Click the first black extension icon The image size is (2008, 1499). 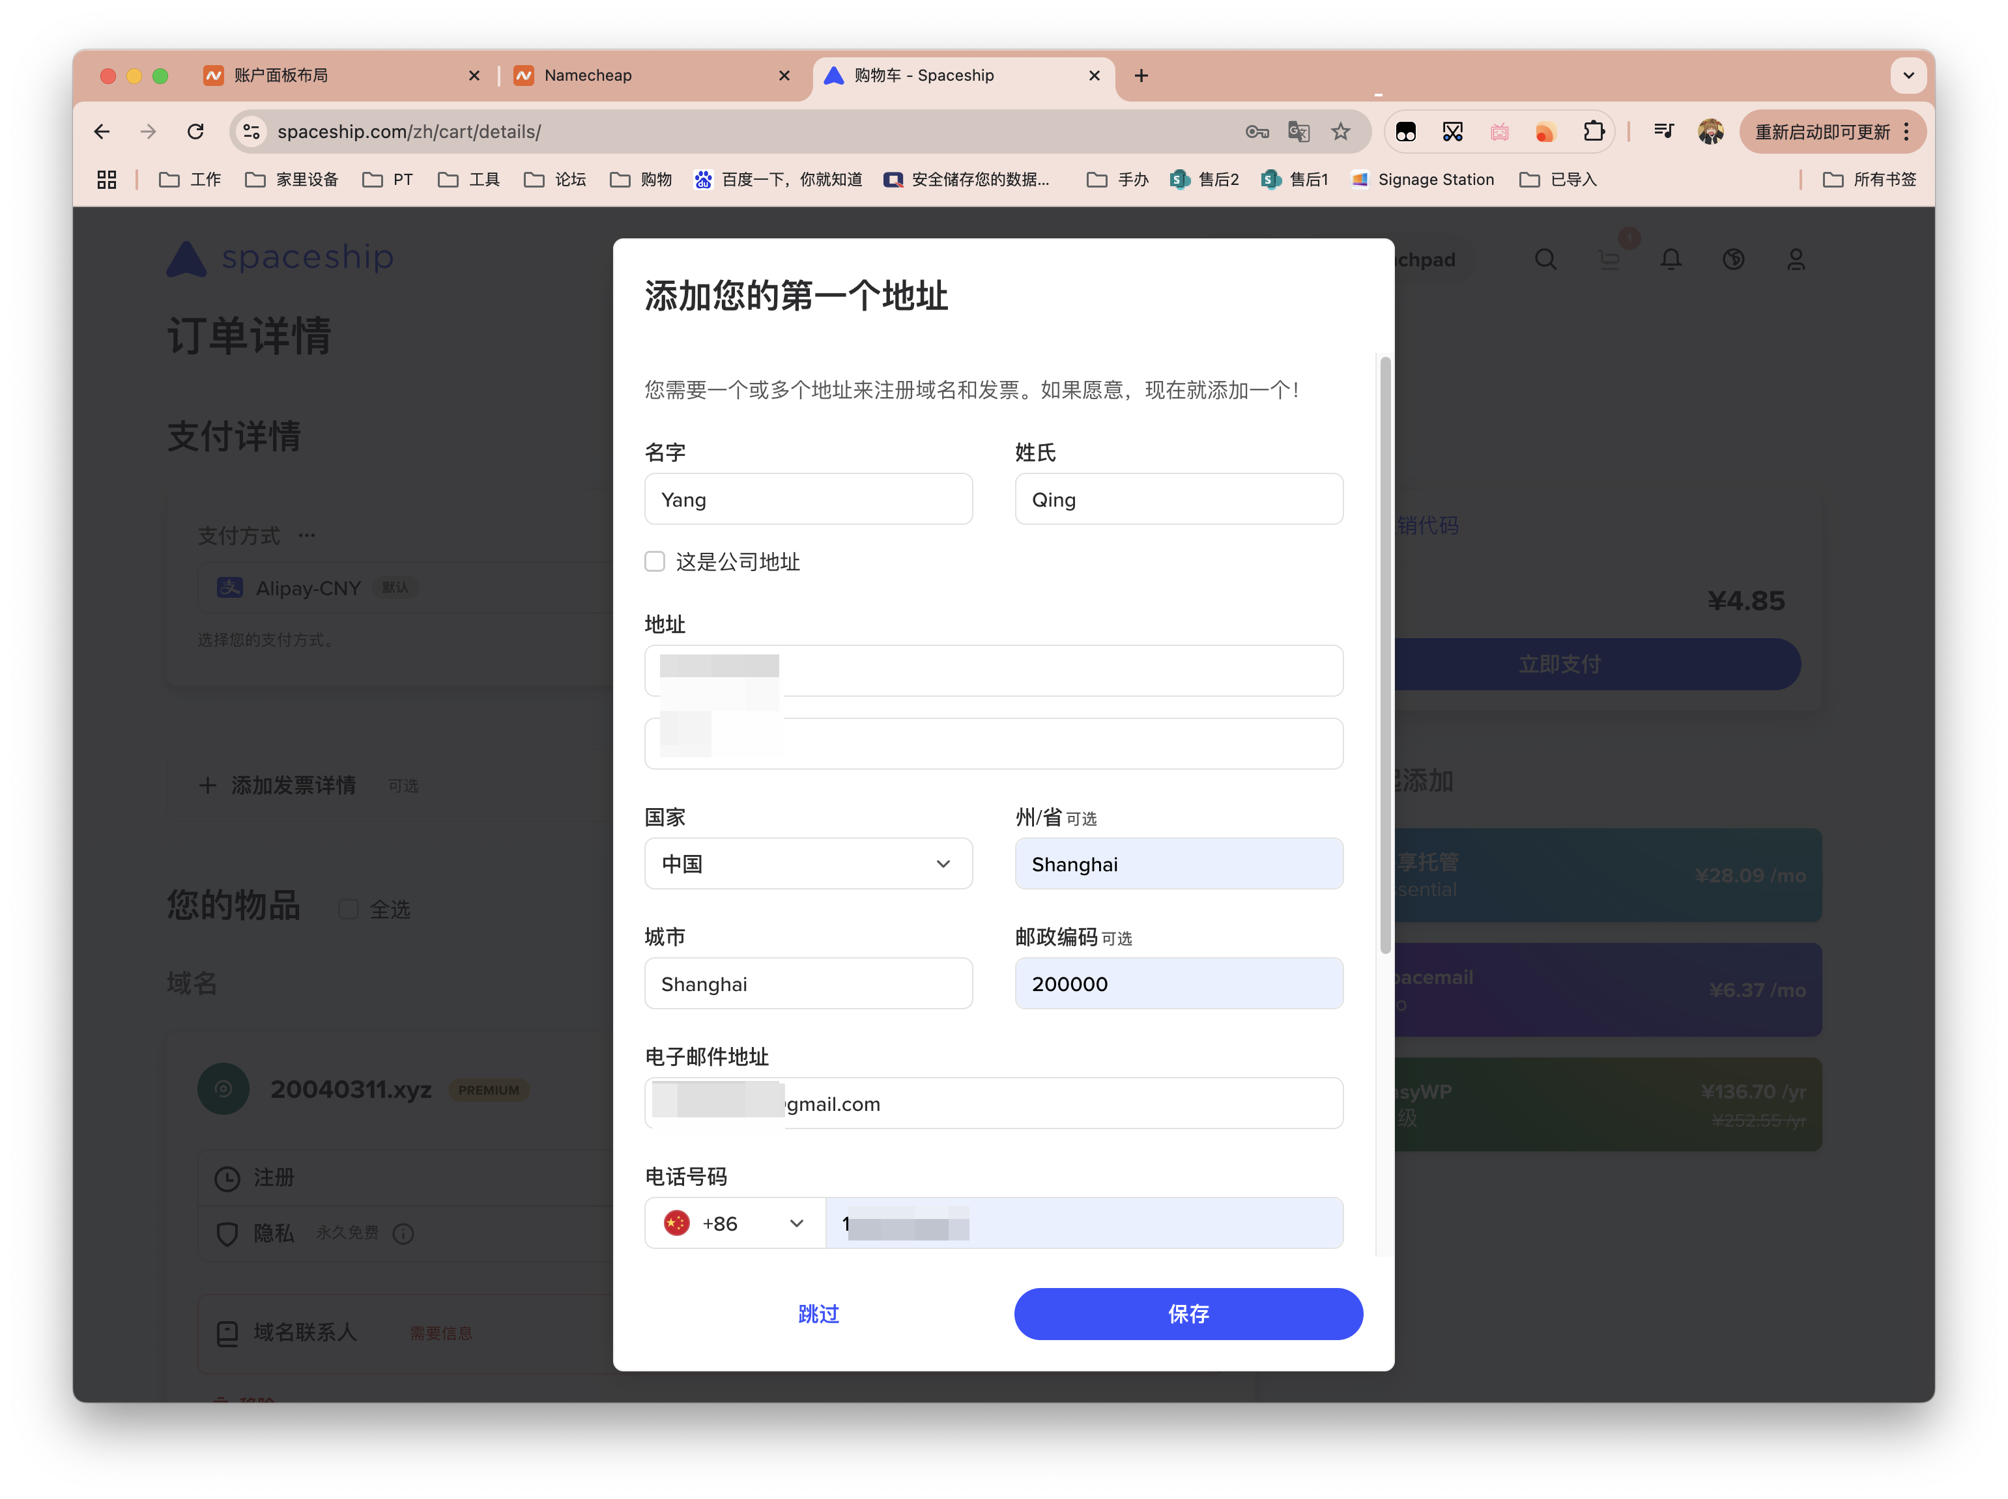[x=1405, y=132]
